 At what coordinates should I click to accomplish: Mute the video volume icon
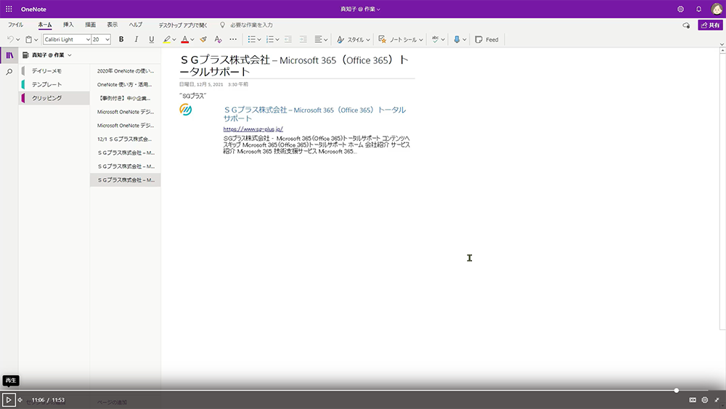[x=20, y=400]
